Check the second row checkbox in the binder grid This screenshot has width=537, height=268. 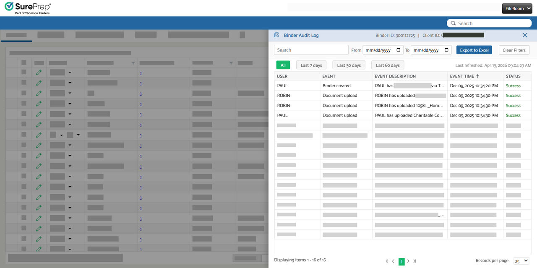click(x=24, y=83)
